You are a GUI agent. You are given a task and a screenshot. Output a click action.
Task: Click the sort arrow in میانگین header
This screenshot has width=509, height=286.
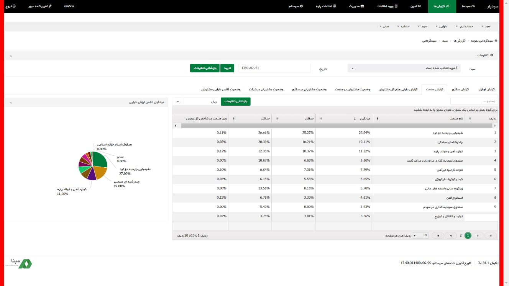click(x=355, y=119)
